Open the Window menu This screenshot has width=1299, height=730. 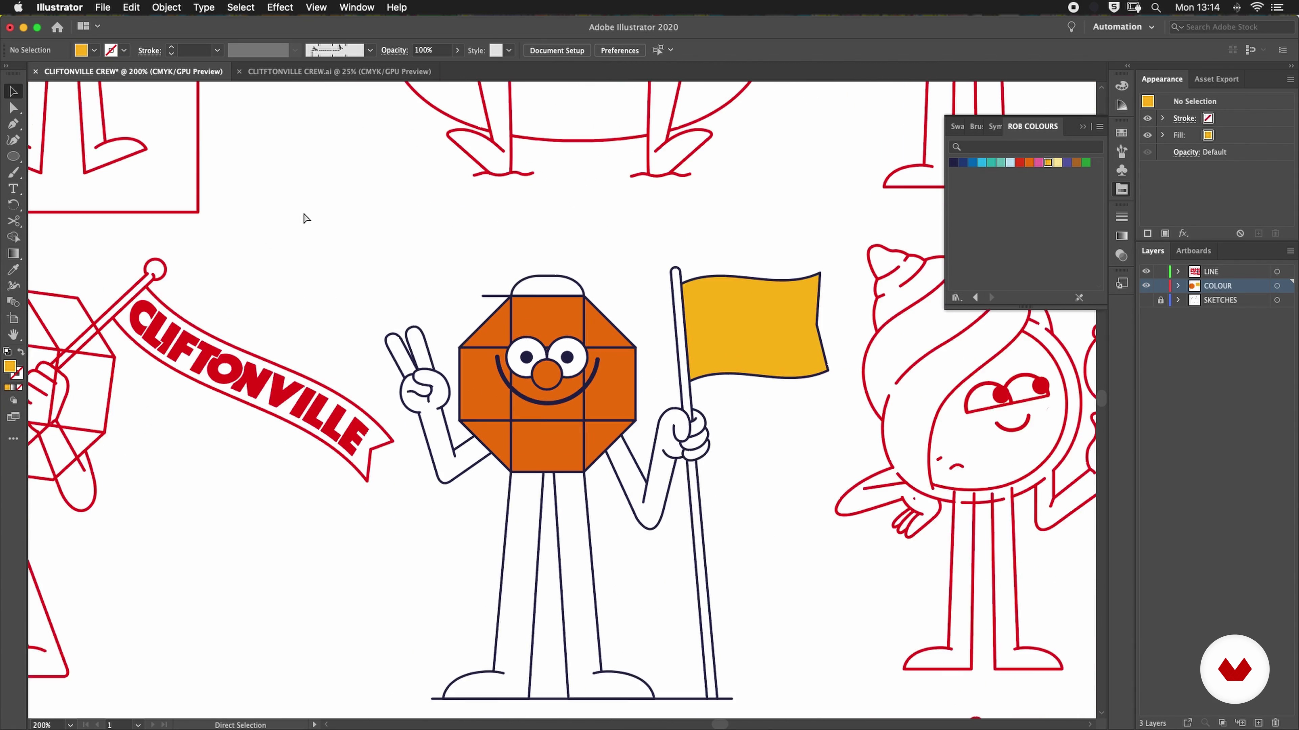coord(357,7)
